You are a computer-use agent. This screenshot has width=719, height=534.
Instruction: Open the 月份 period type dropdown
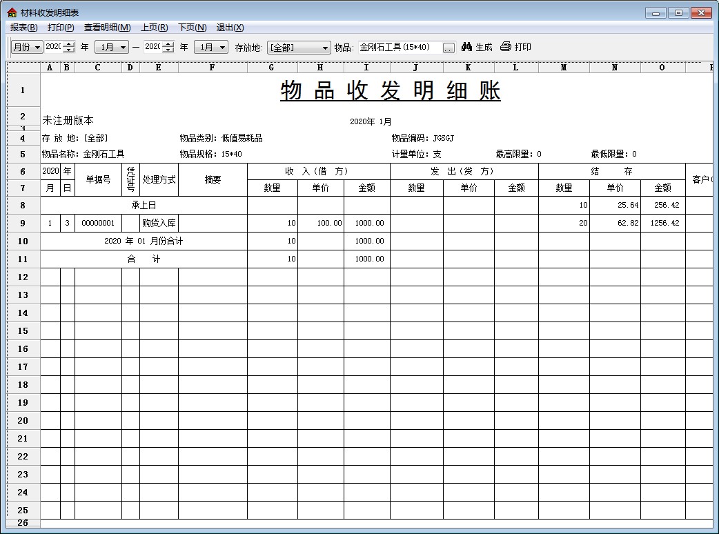[27, 47]
